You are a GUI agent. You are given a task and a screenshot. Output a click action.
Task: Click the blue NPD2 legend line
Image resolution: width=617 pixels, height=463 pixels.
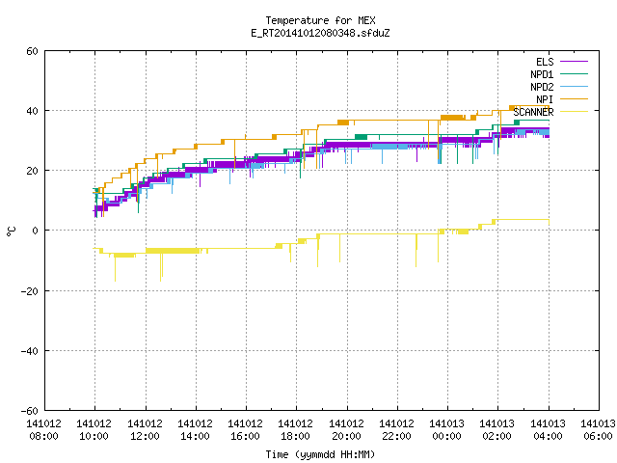[574, 86]
